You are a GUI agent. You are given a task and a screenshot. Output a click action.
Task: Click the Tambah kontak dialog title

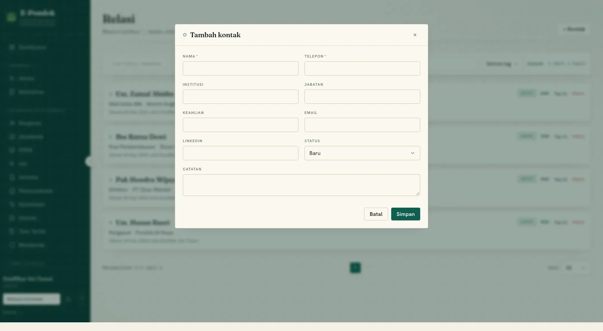[x=215, y=35]
